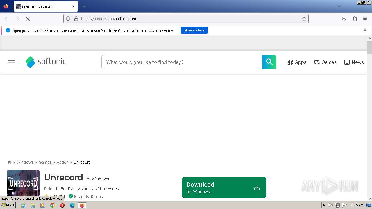Click the address bar URL
This screenshot has height=209, width=372.
click(108, 19)
